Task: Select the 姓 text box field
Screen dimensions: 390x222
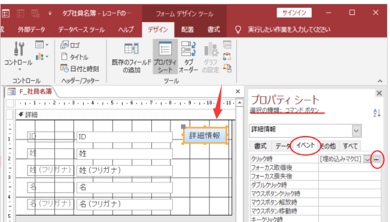Action: (124, 154)
